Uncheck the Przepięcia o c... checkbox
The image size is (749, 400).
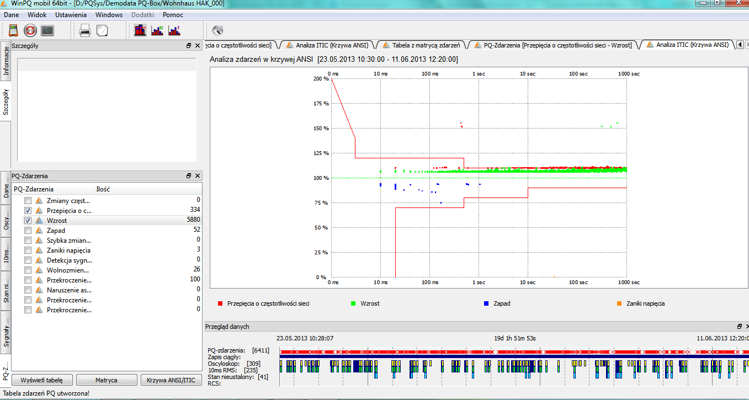(x=28, y=210)
